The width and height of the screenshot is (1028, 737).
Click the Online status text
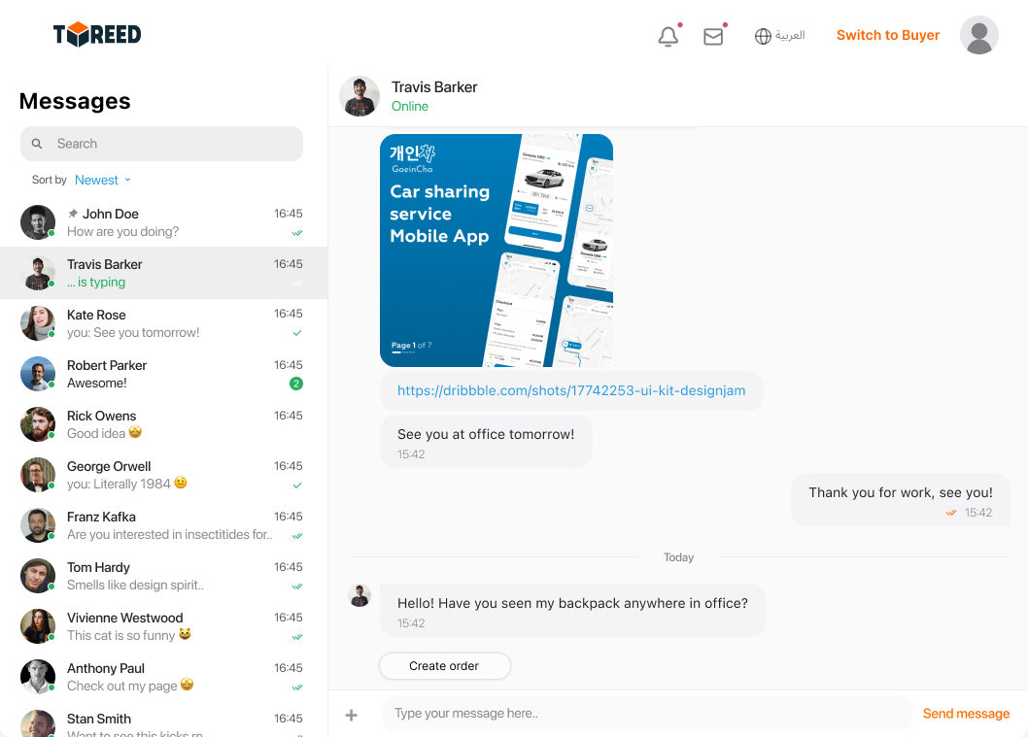coord(410,106)
